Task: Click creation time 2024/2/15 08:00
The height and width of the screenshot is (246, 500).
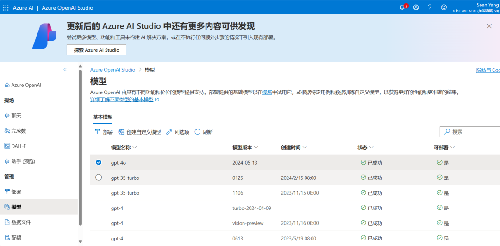Action: [x=299, y=178]
